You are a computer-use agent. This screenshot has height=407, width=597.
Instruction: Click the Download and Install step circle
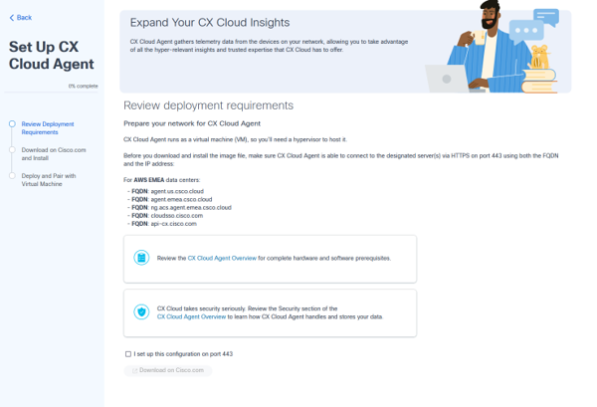12,149
